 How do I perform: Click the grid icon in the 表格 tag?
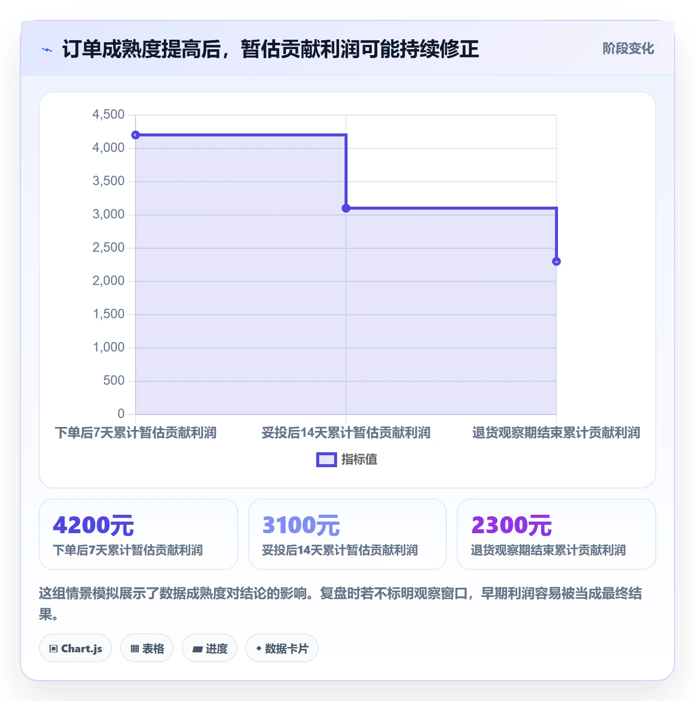[x=135, y=649]
